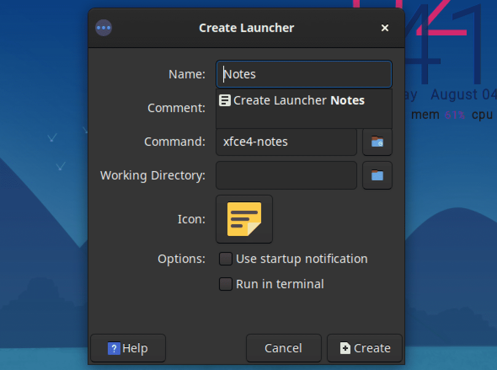Viewport: 497px width, 370px height.
Task: Click the Name input field containing Notes
Action: [x=304, y=74]
